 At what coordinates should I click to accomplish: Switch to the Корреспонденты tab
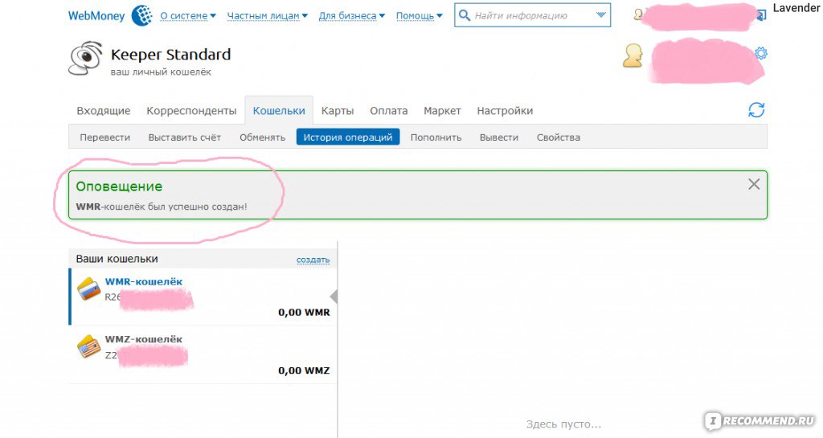pos(191,111)
